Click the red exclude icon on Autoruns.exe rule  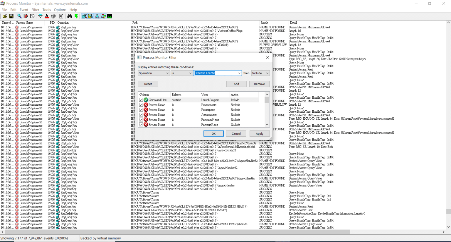pos(146,115)
